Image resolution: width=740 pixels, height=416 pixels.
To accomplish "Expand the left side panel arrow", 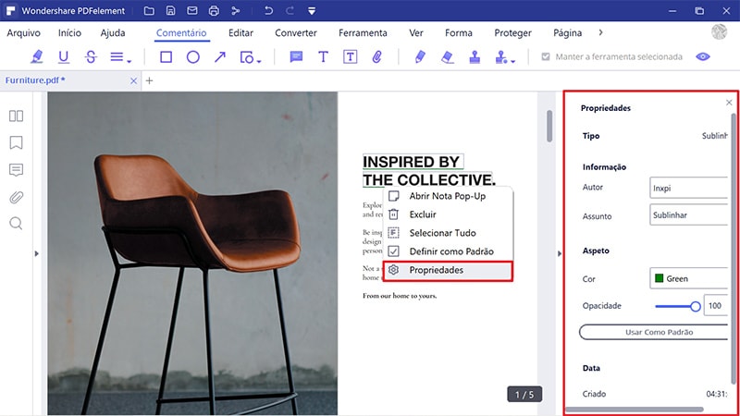I will click(x=36, y=253).
